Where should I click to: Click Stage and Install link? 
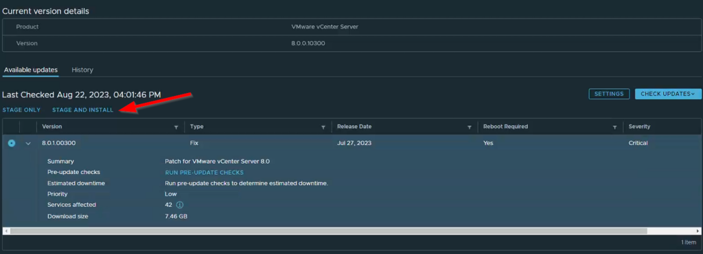click(83, 110)
